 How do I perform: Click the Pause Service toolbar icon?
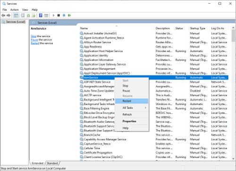coord(64,15)
